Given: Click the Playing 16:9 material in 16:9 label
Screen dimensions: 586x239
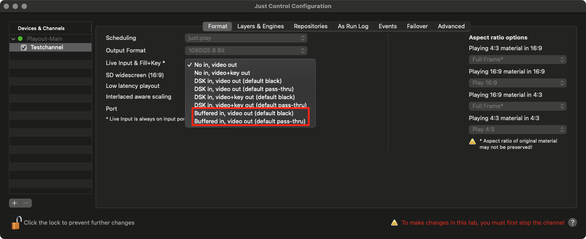Looking at the screenshot, I should (506, 72).
